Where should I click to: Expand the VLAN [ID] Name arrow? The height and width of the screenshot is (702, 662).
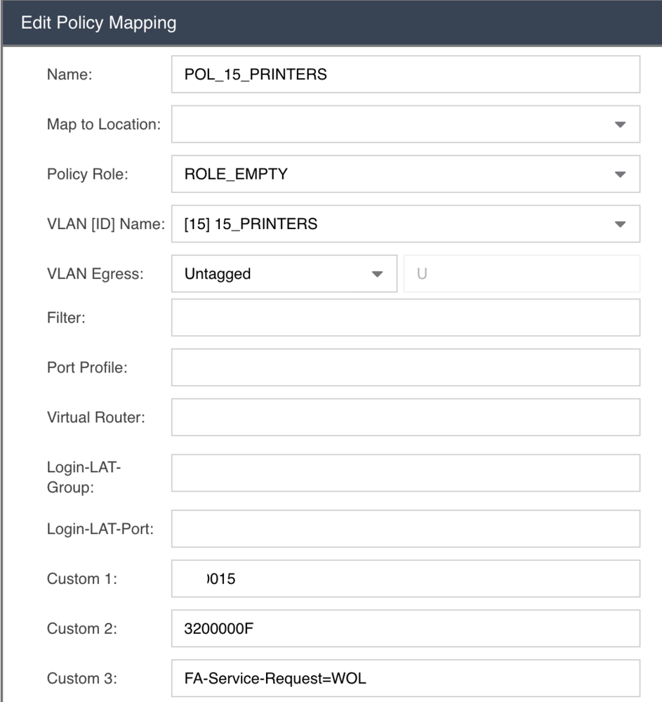pos(620,224)
